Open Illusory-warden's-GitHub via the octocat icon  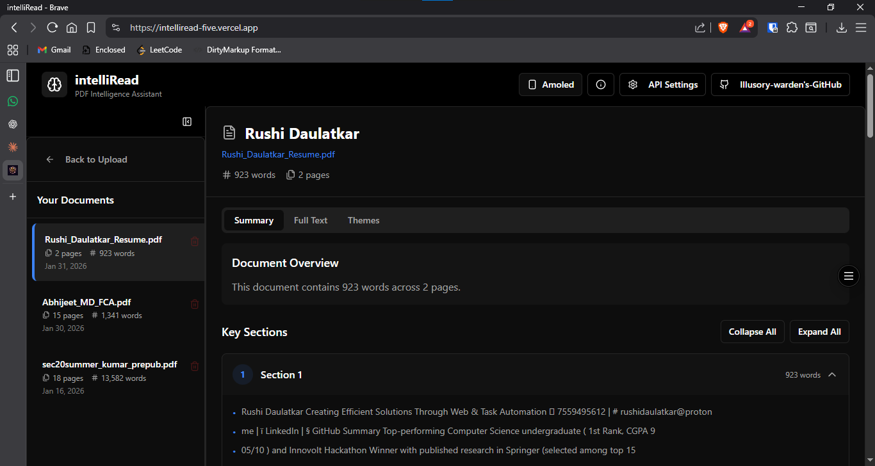pyautogui.click(x=780, y=84)
